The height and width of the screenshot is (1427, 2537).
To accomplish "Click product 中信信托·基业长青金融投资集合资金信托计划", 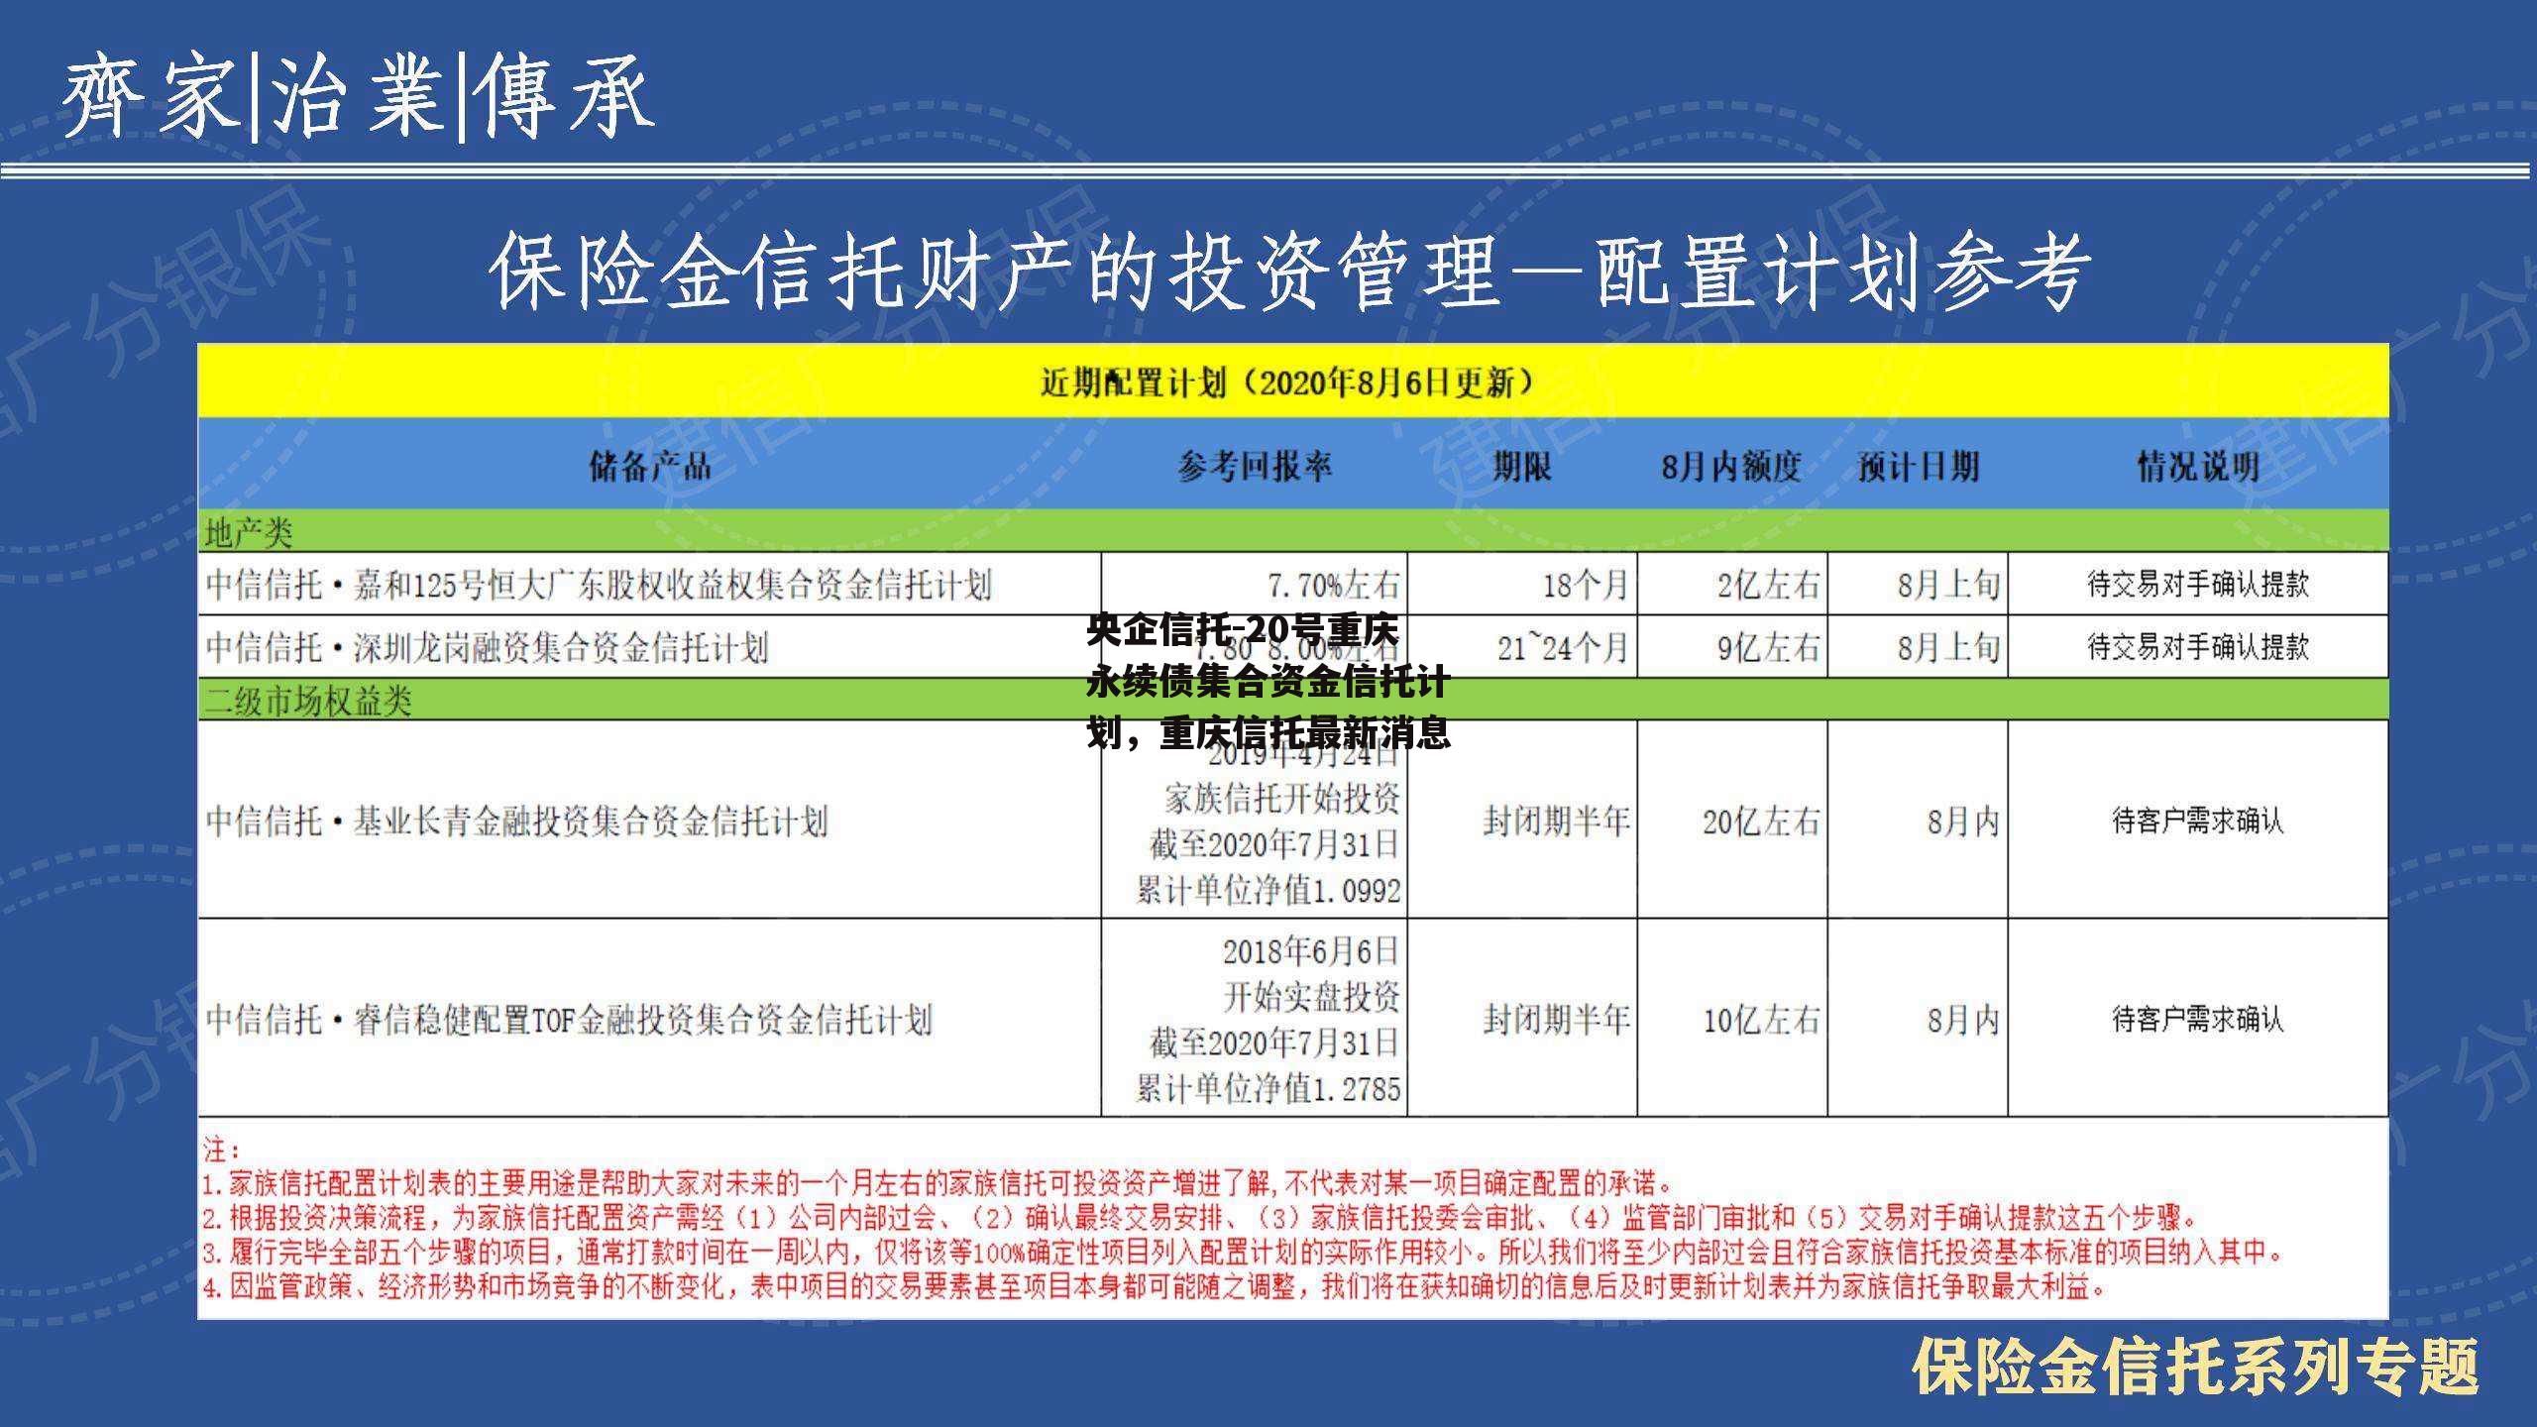I will point(516,821).
